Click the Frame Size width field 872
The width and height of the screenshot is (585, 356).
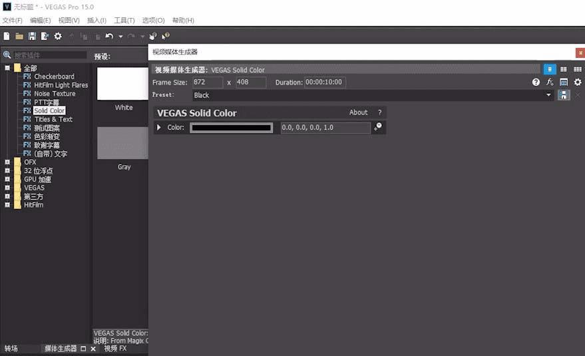coord(208,82)
